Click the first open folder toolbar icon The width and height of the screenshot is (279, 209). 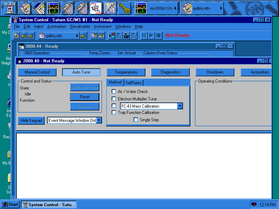(24, 36)
